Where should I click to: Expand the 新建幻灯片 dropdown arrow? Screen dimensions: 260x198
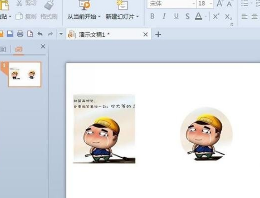(x=137, y=17)
